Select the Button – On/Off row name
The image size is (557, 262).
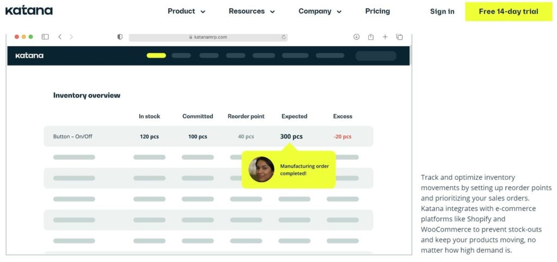(72, 136)
